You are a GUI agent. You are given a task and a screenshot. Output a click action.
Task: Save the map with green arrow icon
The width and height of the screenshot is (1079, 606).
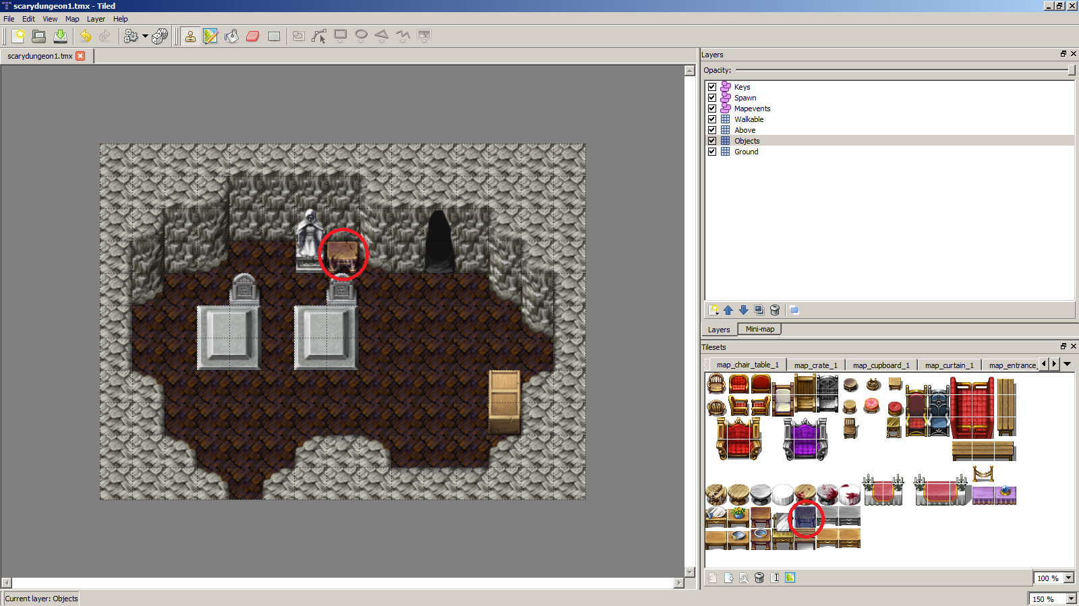point(60,36)
